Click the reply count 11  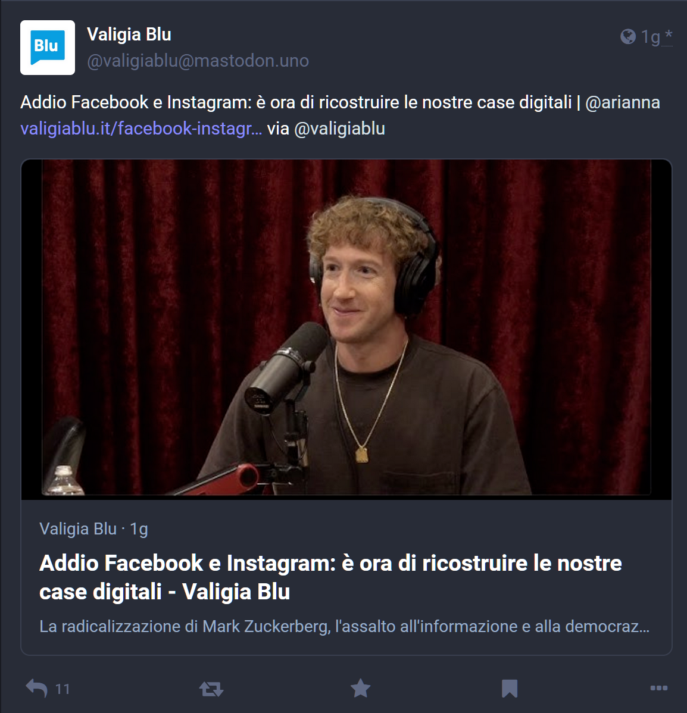63,689
